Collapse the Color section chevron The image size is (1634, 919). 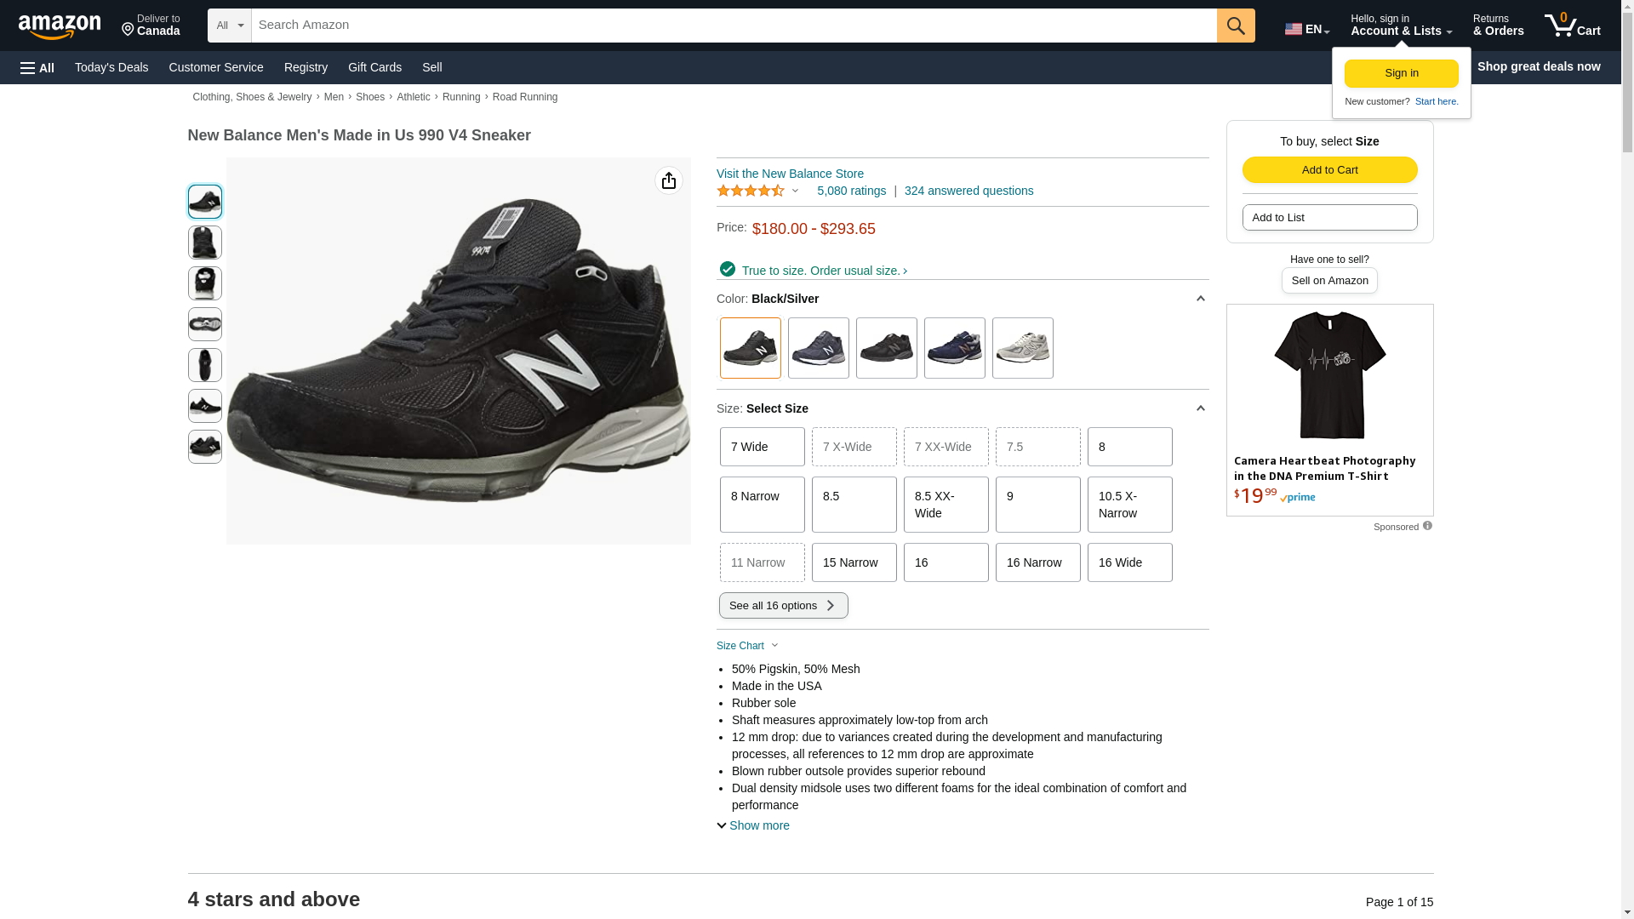[x=1200, y=299]
